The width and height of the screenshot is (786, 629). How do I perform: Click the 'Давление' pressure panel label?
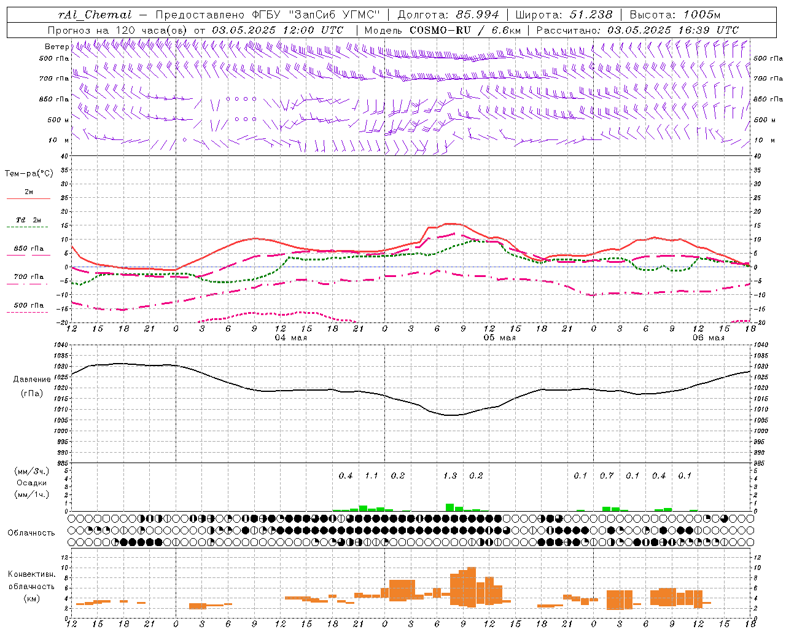(32, 380)
